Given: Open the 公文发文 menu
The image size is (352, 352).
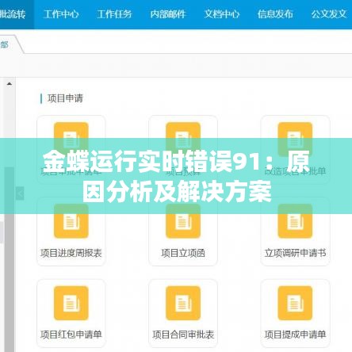Looking at the screenshot, I should coord(329,14).
